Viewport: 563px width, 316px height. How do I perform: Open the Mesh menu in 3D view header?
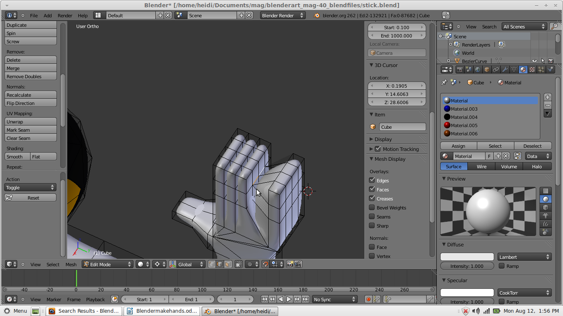[71, 264]
